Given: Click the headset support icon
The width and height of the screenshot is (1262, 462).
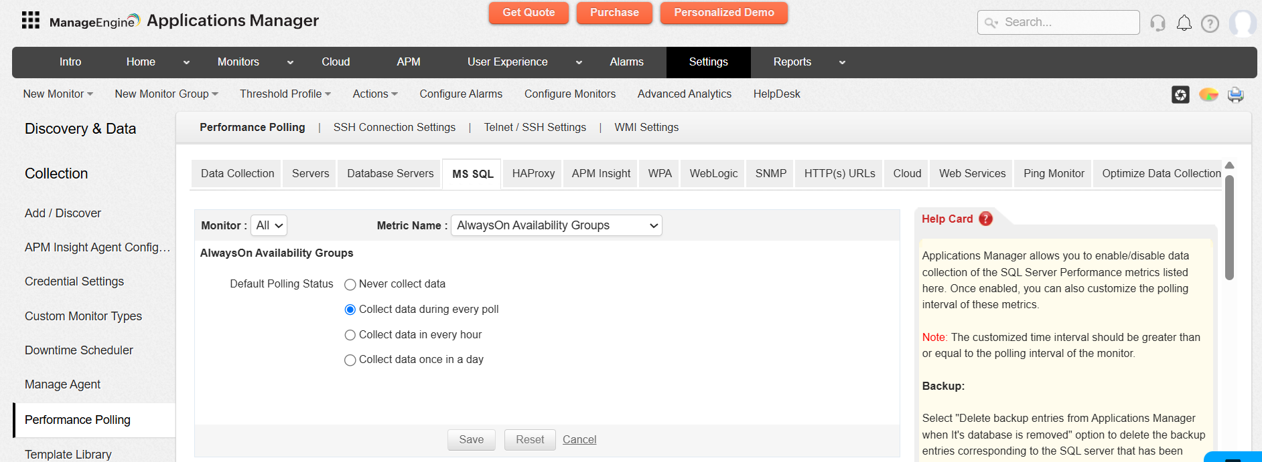Looking at the screenshot, I should [x=1158, y=23].
